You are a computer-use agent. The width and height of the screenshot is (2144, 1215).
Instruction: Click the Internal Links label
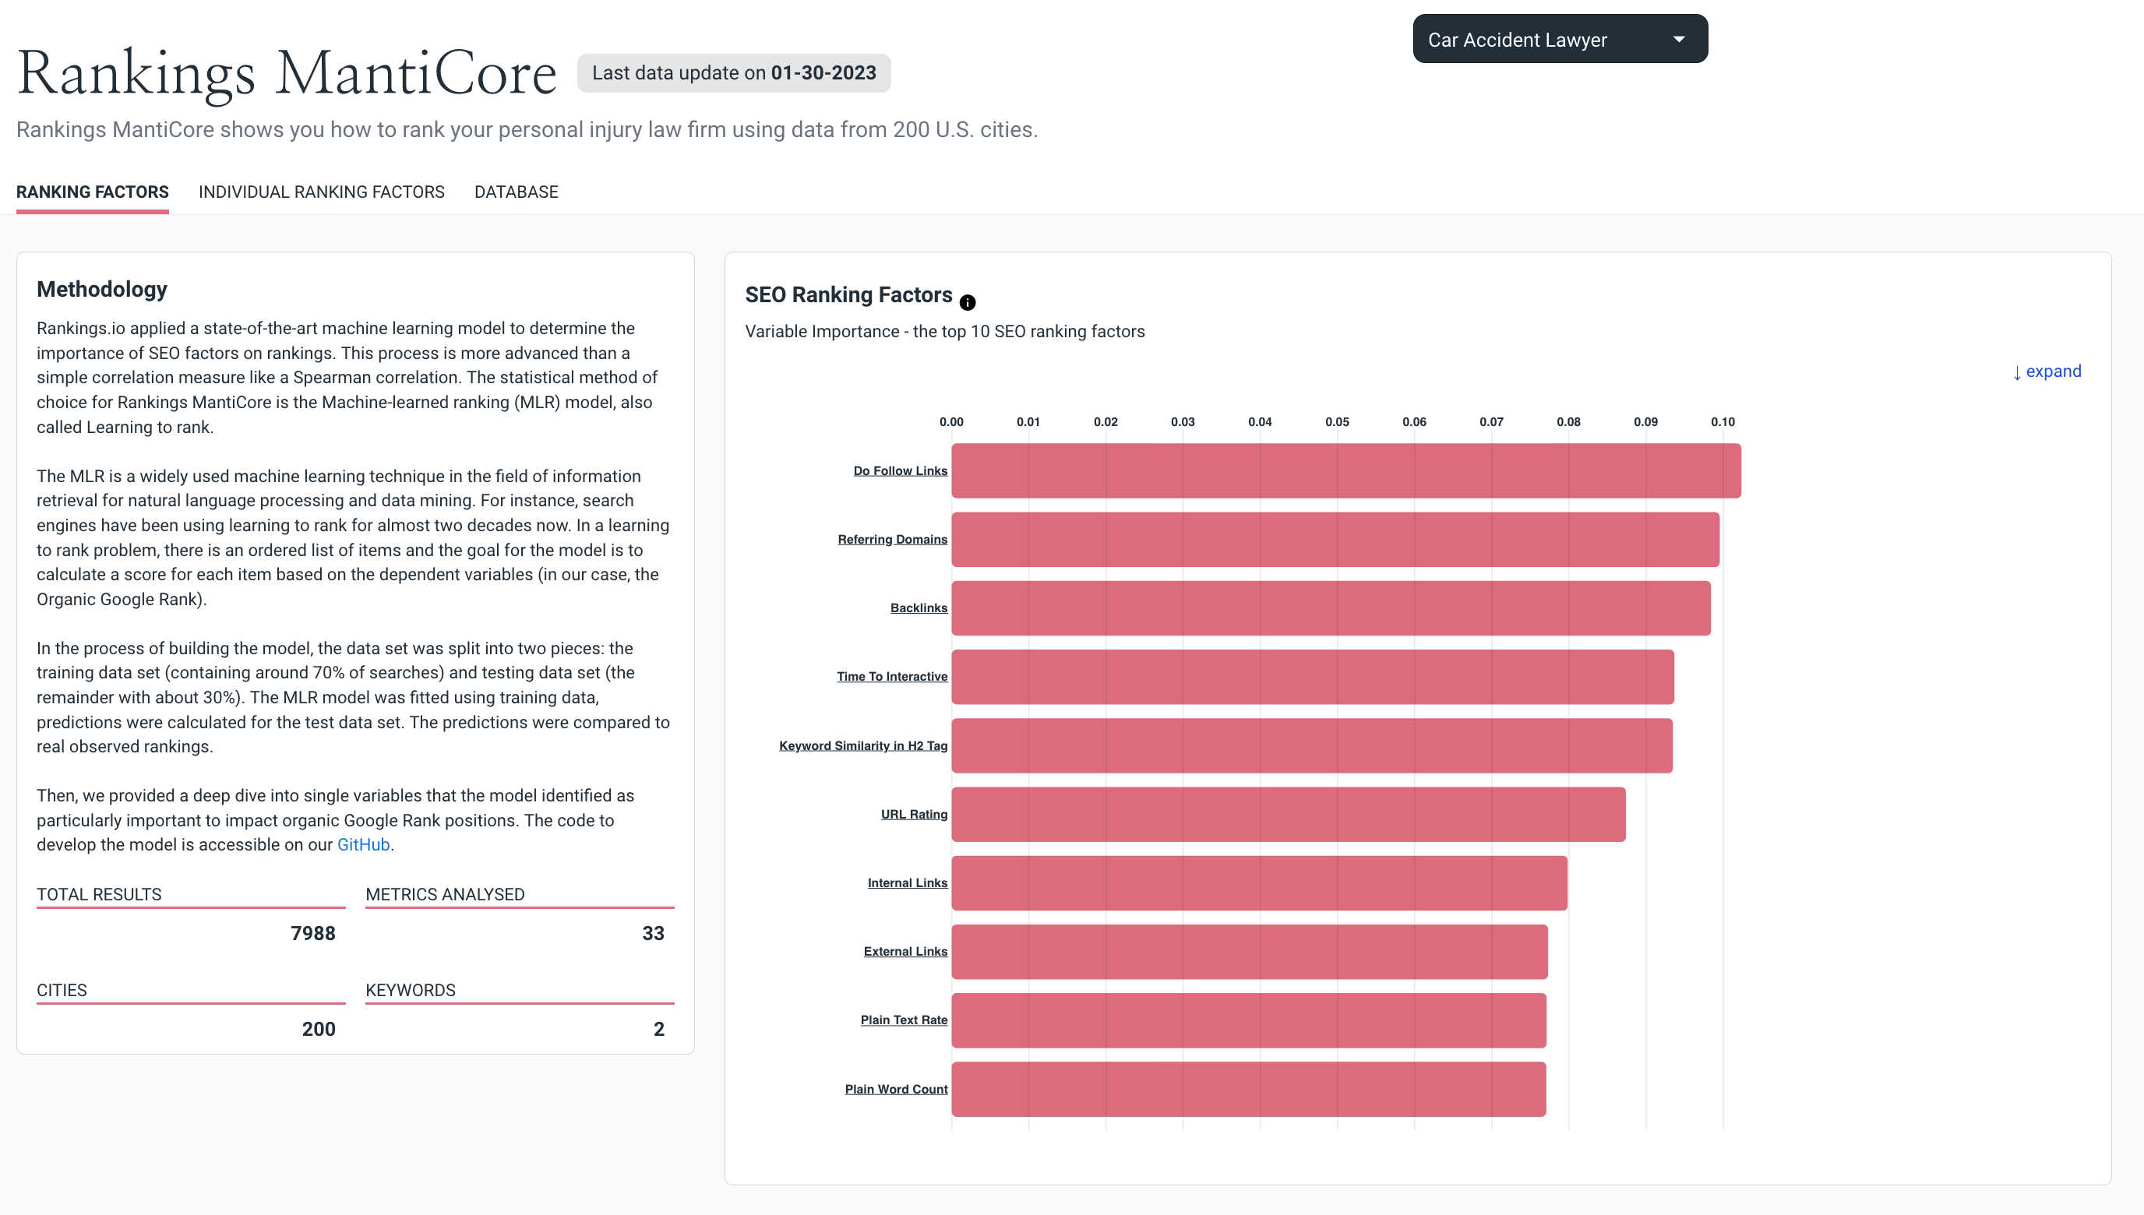907,883
